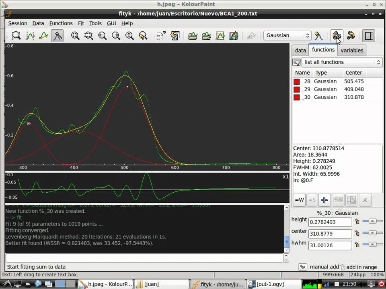Toggle the add-peak mode tool
Viewport: 386px width, 289px height.
(57, 36)
